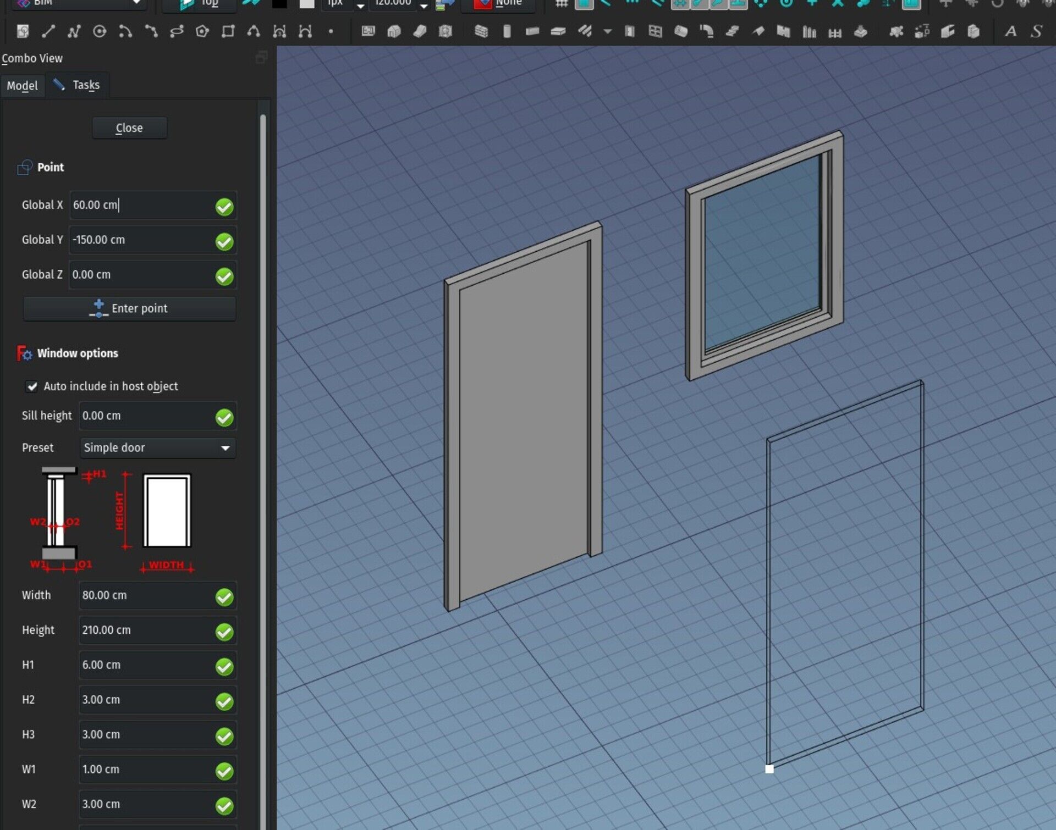This screenshot has width=1056, height=830.
Task: Select the Rectangle drawing tool
Action: click(228, 31)
